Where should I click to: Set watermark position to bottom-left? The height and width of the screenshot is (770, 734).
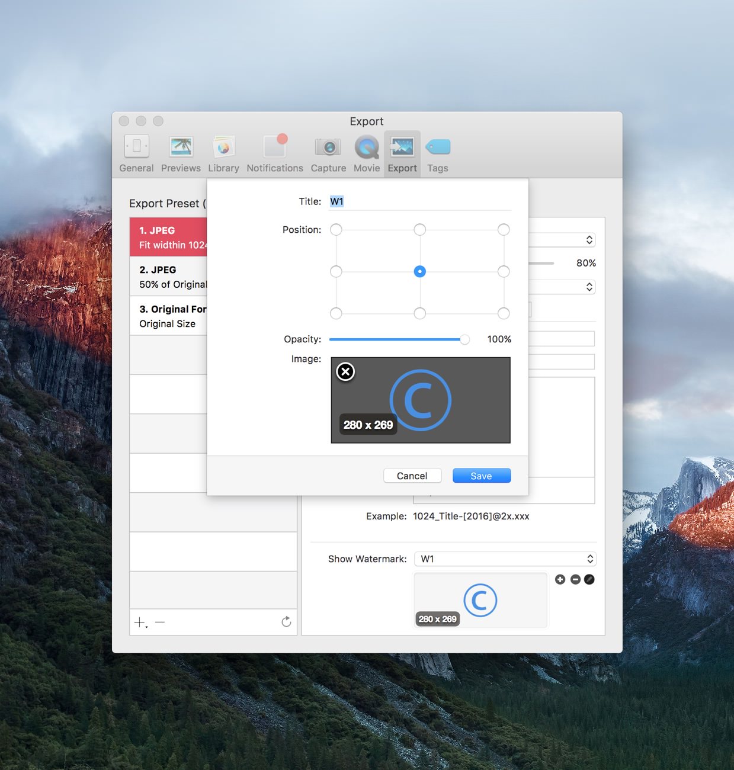(x=336, y=313)
